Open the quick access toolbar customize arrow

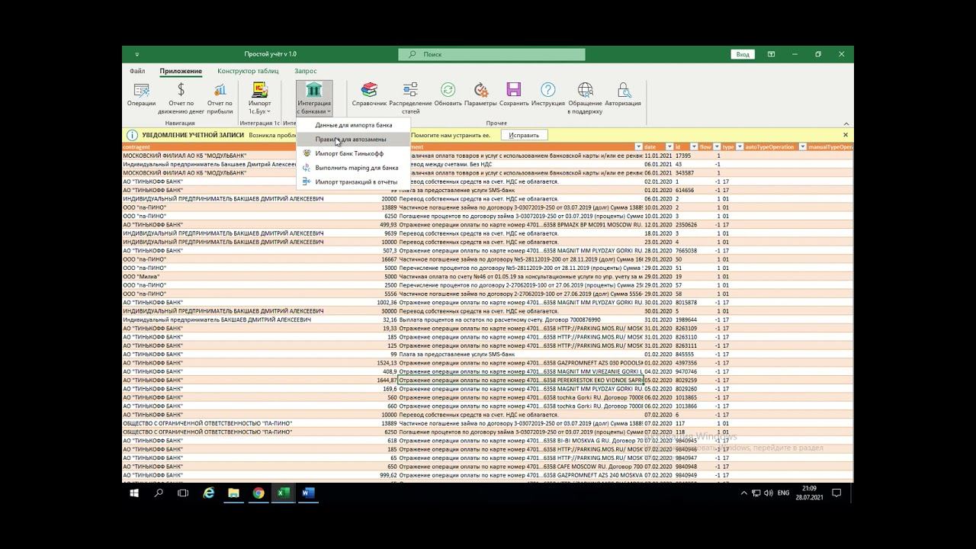click(137, 55)
